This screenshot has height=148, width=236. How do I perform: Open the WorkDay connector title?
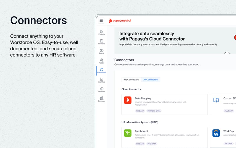pyautogui.click(x=229, y=131)
